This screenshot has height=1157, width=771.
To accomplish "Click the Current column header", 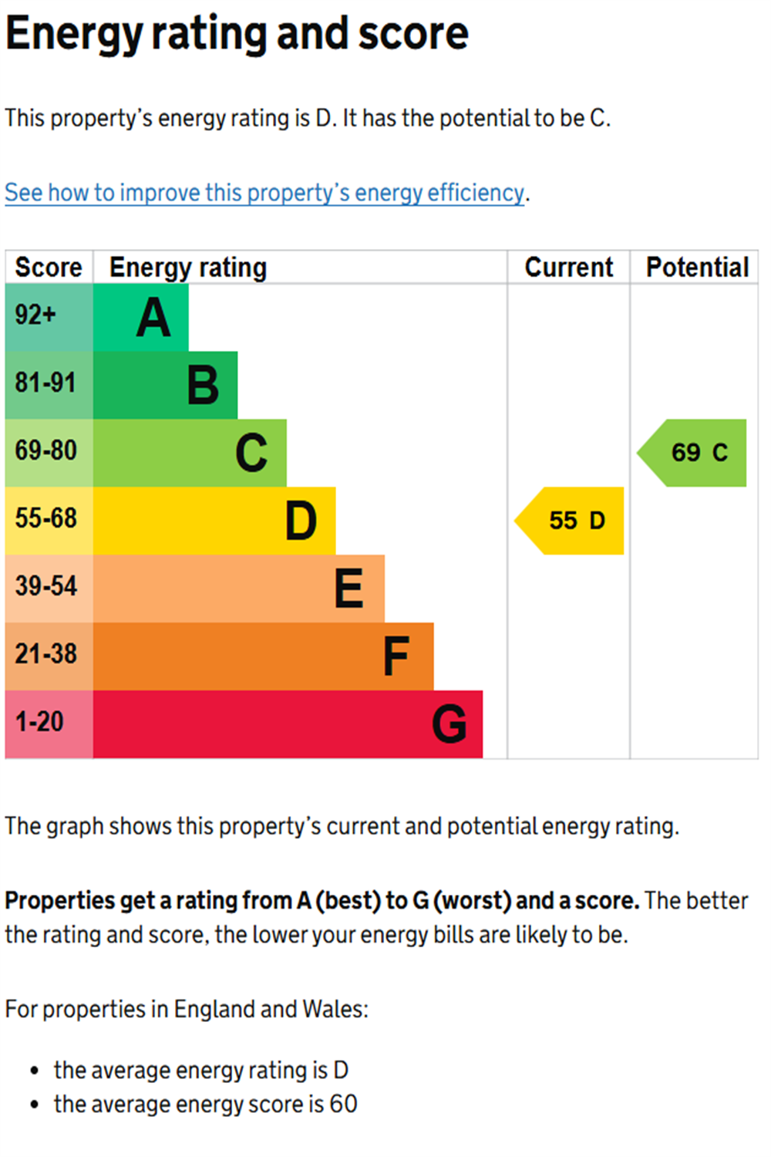I will tap(569, 268).
